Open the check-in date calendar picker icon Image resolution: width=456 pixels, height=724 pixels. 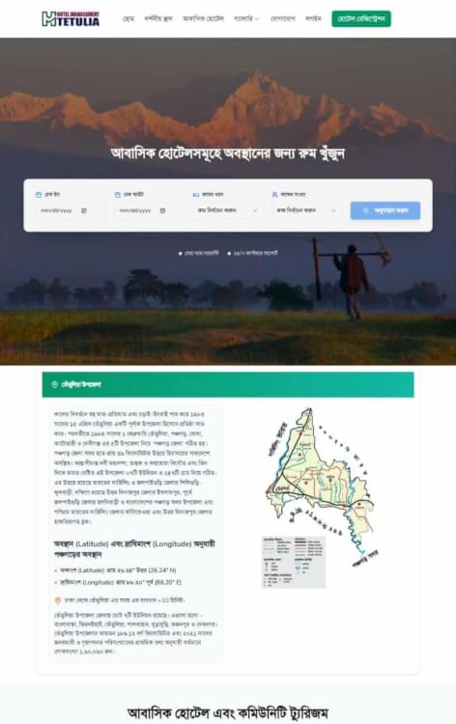click(x=84, y=210)
